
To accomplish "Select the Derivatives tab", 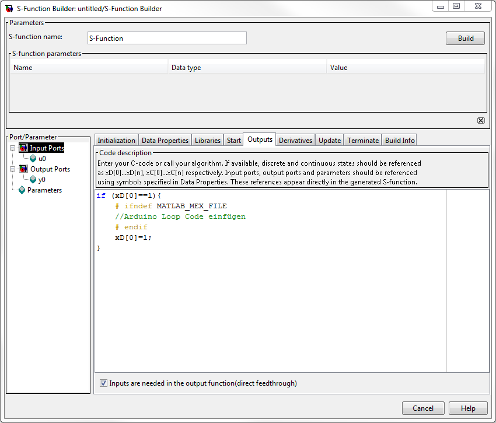I will pyautogui.click(x=295, y=141).
